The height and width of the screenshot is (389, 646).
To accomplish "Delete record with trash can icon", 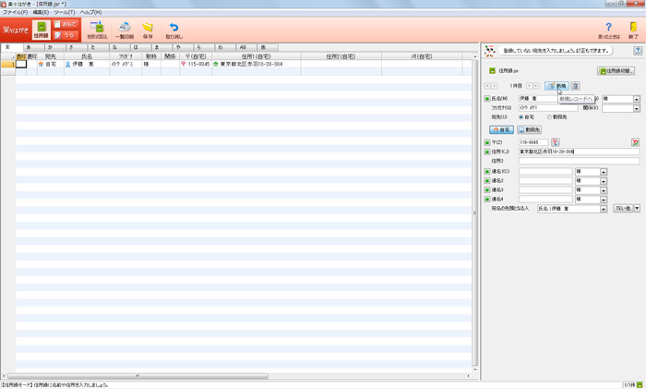I will 575,86.
